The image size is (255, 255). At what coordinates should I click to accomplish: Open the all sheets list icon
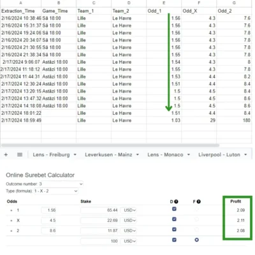pos(20,154)
